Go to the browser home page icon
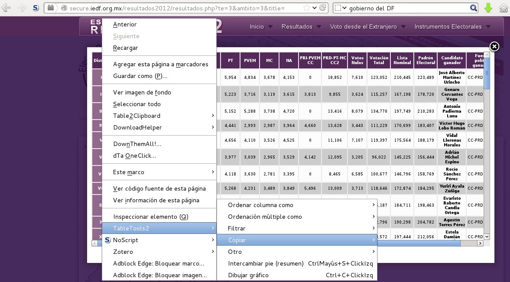The height and width of the screenshot is (282, 510). point(503,8)
